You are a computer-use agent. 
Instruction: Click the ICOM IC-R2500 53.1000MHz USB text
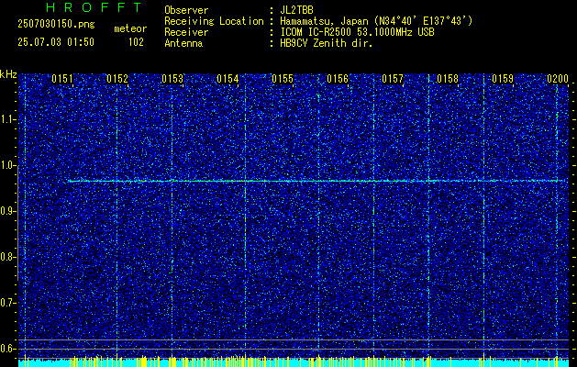point(357,32)
